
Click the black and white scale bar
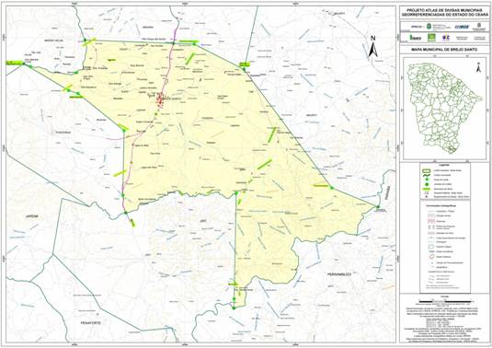(x=444, y=301)
